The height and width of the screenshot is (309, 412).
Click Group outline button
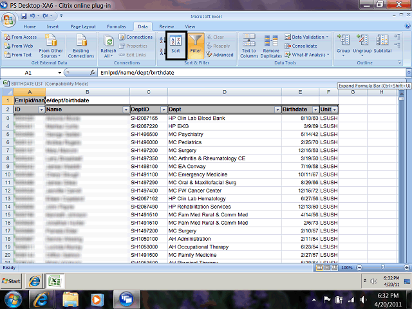coord(343,45)
